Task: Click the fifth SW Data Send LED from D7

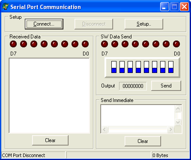Action: pos(146,44)
